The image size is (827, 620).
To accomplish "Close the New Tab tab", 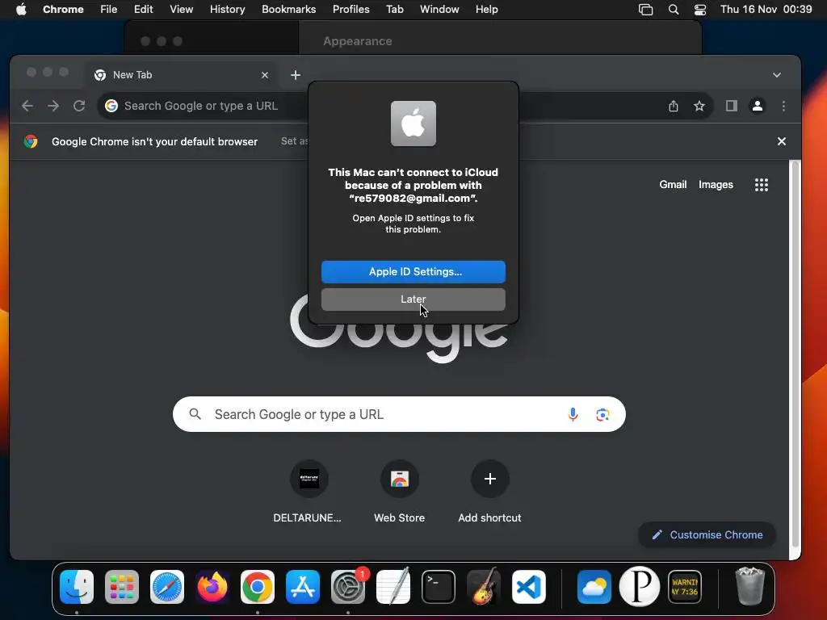I will 265,75.
